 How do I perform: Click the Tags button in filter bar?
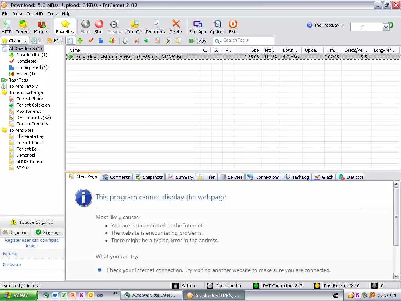pos(197,40)
